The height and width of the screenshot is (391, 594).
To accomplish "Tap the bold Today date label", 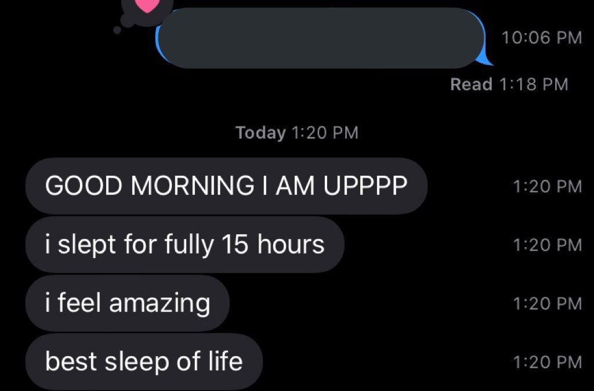I will 260,133.
